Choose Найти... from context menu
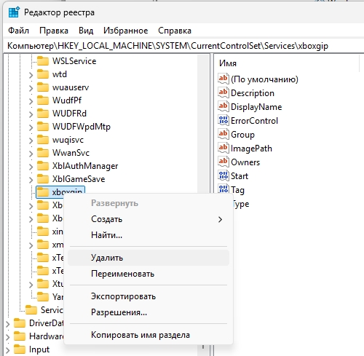This screenshot has height=356, width=364. pyautogui.click(x=149, y=235)
